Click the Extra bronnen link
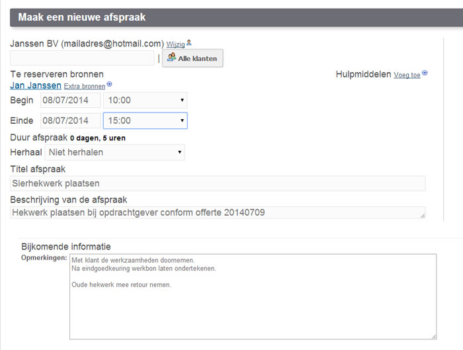This screenshot has width=463, height=350. [84, 86]
